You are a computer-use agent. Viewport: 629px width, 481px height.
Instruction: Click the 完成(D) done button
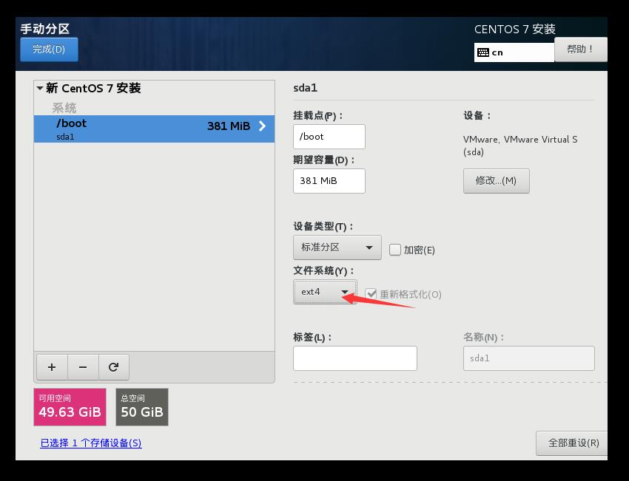pyautogui.click(x=49, y=49)
